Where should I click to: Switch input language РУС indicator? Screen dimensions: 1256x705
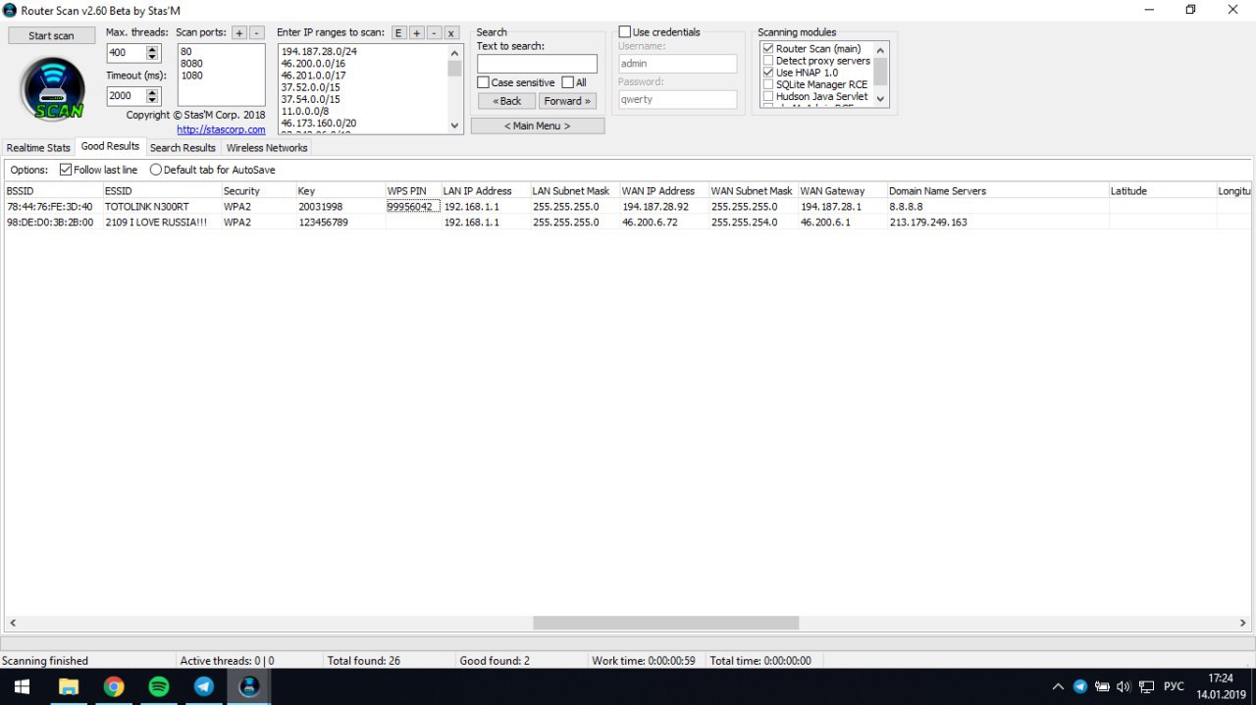1174,686
